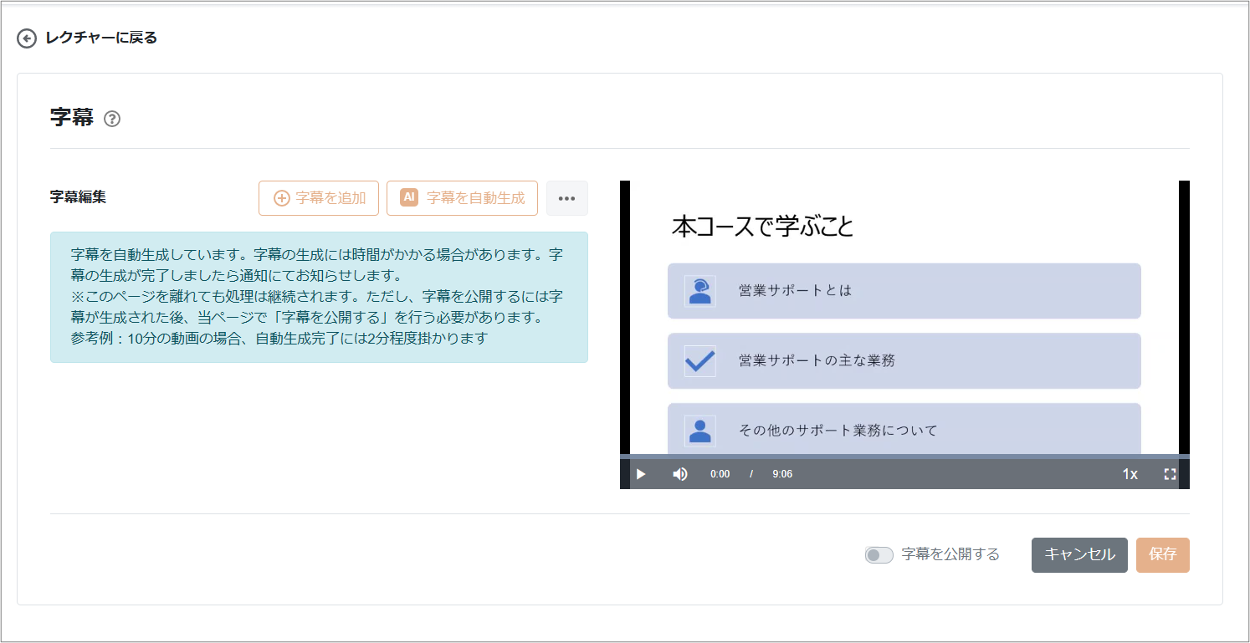
Task: Click the back arrow circle icon
Action: 27,38
